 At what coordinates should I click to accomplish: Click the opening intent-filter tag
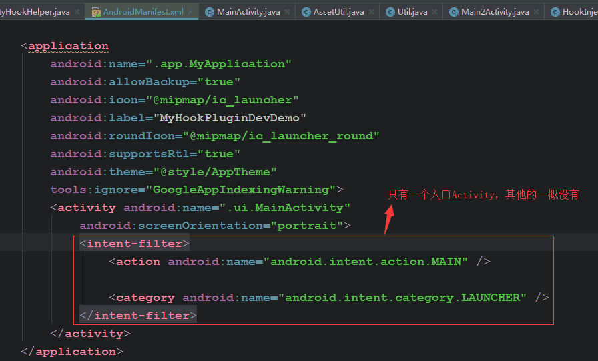[134, 244]
